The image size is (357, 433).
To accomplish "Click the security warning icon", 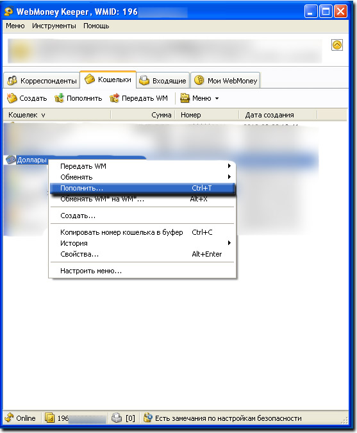I will [148, 418].
